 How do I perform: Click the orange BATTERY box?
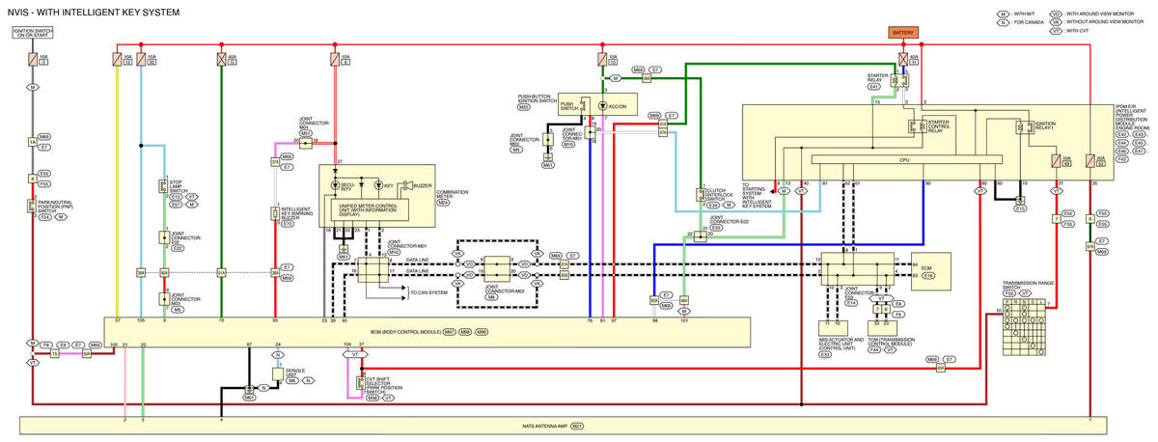(903, 32)
